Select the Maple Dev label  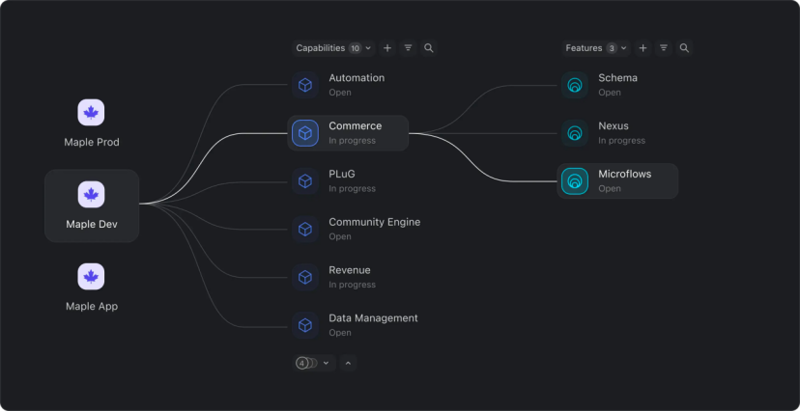pos(92,224)
